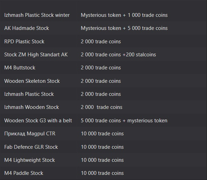Click the M4 Paddle Stock 10 000 trade coins price
The image size is (207, 180).
tap(102, 173)
